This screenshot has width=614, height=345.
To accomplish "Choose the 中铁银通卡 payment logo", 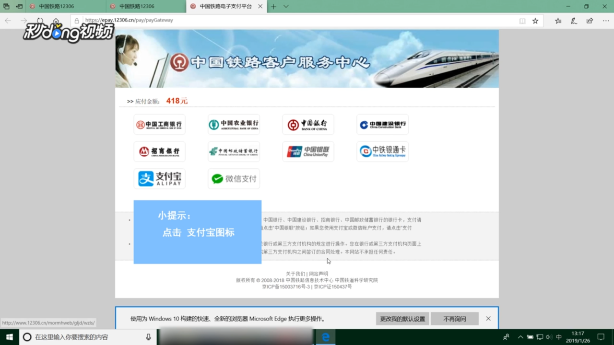I will click(x=382, y=151).
